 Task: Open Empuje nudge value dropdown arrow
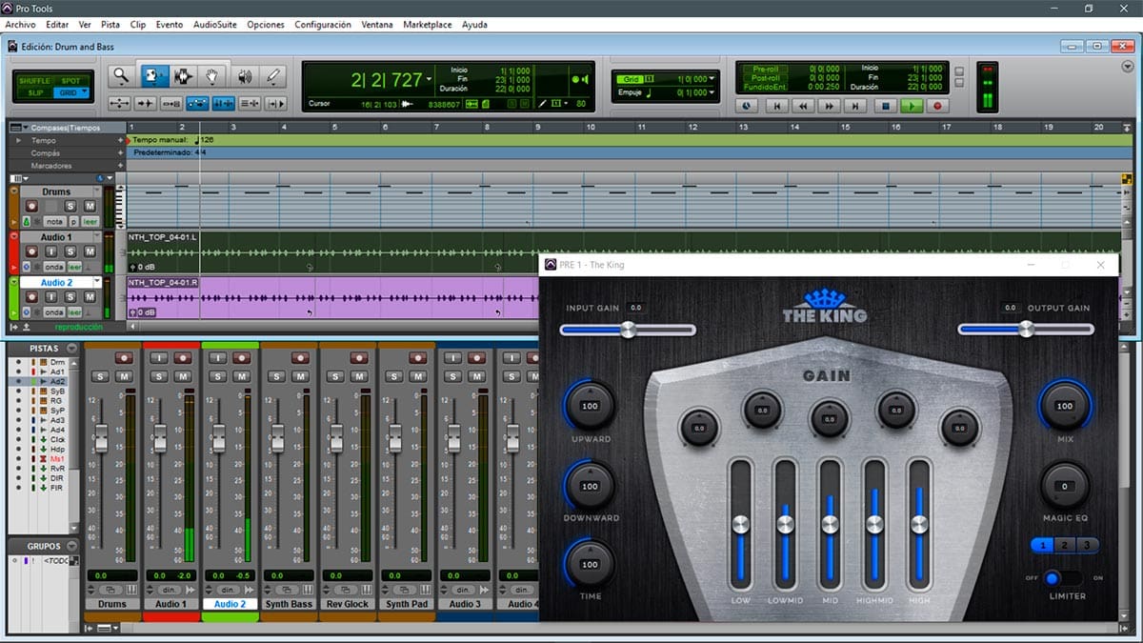coord(712,92)
